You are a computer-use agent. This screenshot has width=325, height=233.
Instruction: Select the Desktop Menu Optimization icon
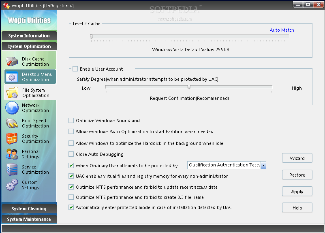[x=12, y=77]
